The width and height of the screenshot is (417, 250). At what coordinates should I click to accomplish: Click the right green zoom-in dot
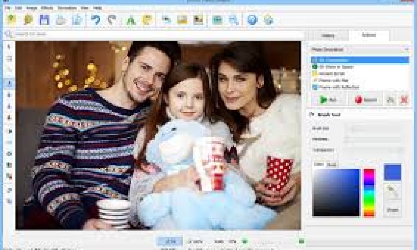click(x=301, y=241)
